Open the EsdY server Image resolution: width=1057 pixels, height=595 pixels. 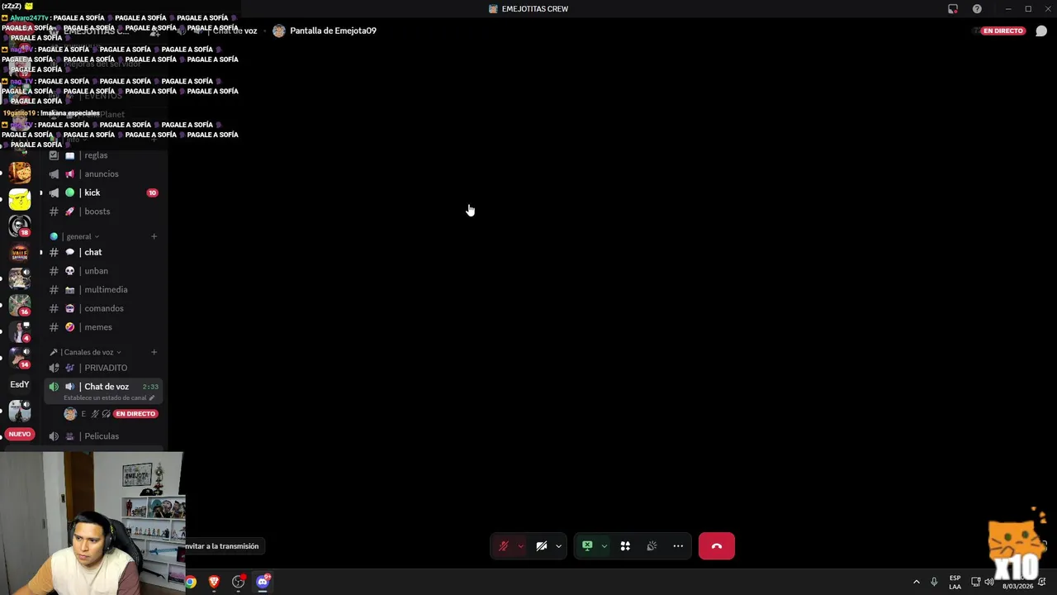(20, 384)
